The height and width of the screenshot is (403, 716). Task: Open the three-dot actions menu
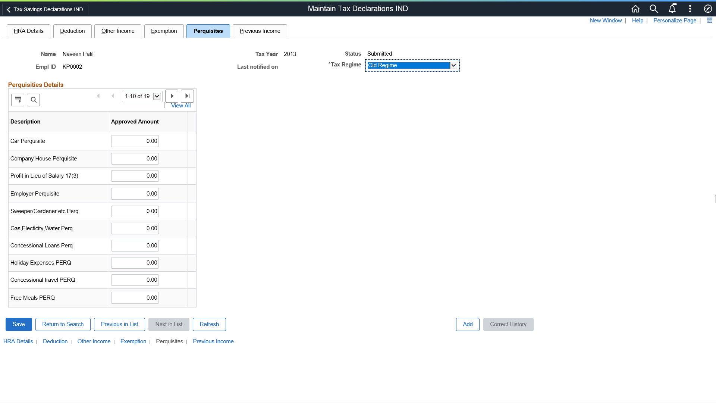[690, 9]
